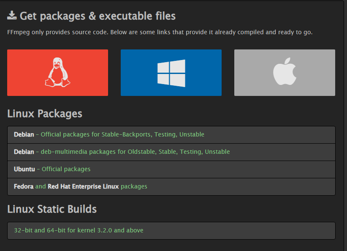This screenshot has height=251, width=347.
Task: Click the bold "Fedora" label
Action: 24,186
